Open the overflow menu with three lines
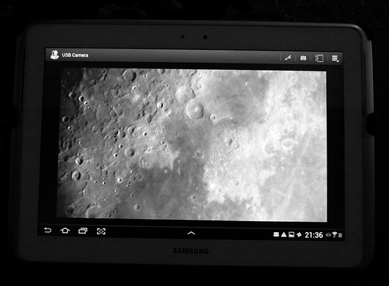This screenshot has height=286, width=389. [335, 58]
